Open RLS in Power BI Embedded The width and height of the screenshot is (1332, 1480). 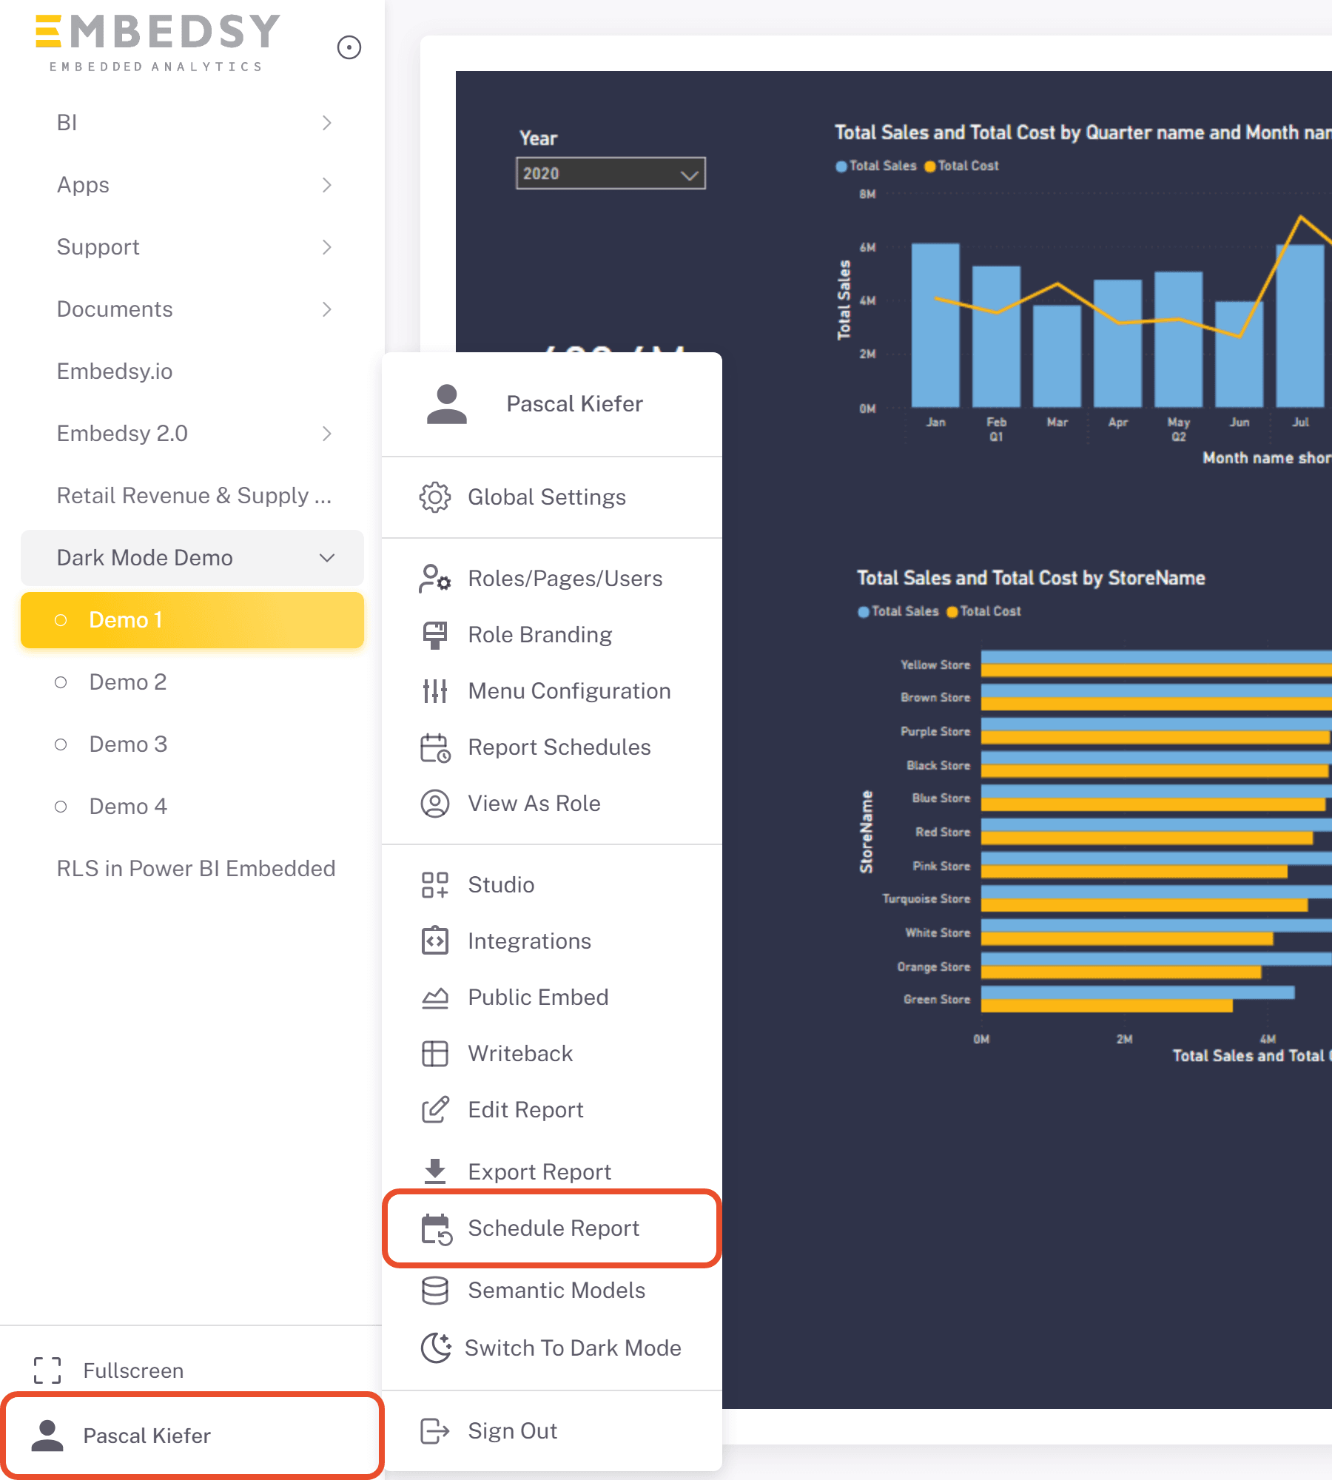coord(192,869)
